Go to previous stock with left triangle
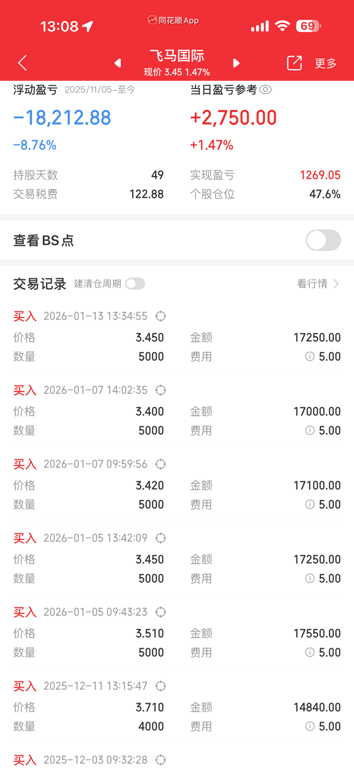354x769 pixels. 118,63
